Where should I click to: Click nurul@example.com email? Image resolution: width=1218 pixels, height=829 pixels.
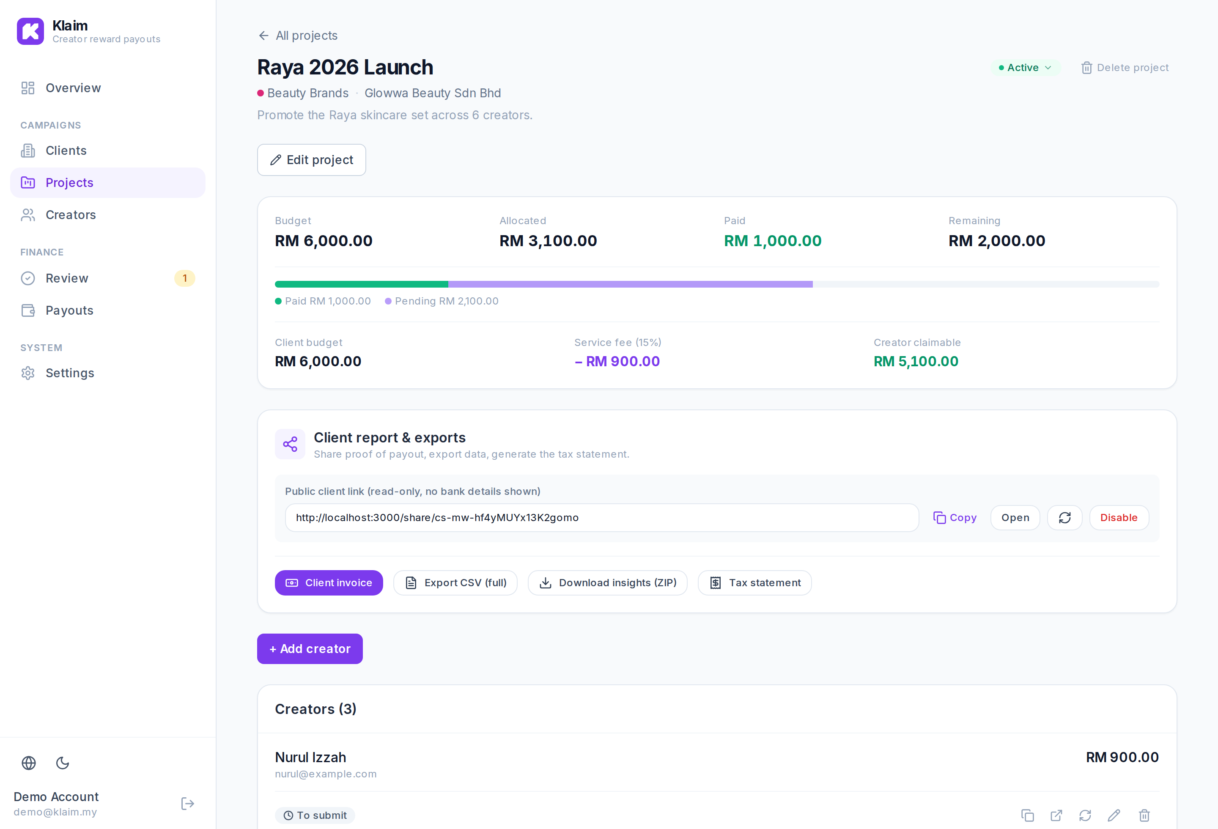[x=326, y=774]
